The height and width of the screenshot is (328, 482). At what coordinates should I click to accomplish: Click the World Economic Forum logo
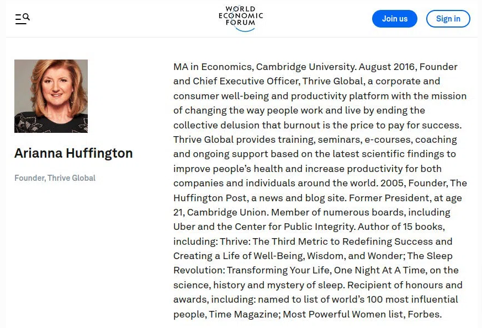(x=241, y=19)
